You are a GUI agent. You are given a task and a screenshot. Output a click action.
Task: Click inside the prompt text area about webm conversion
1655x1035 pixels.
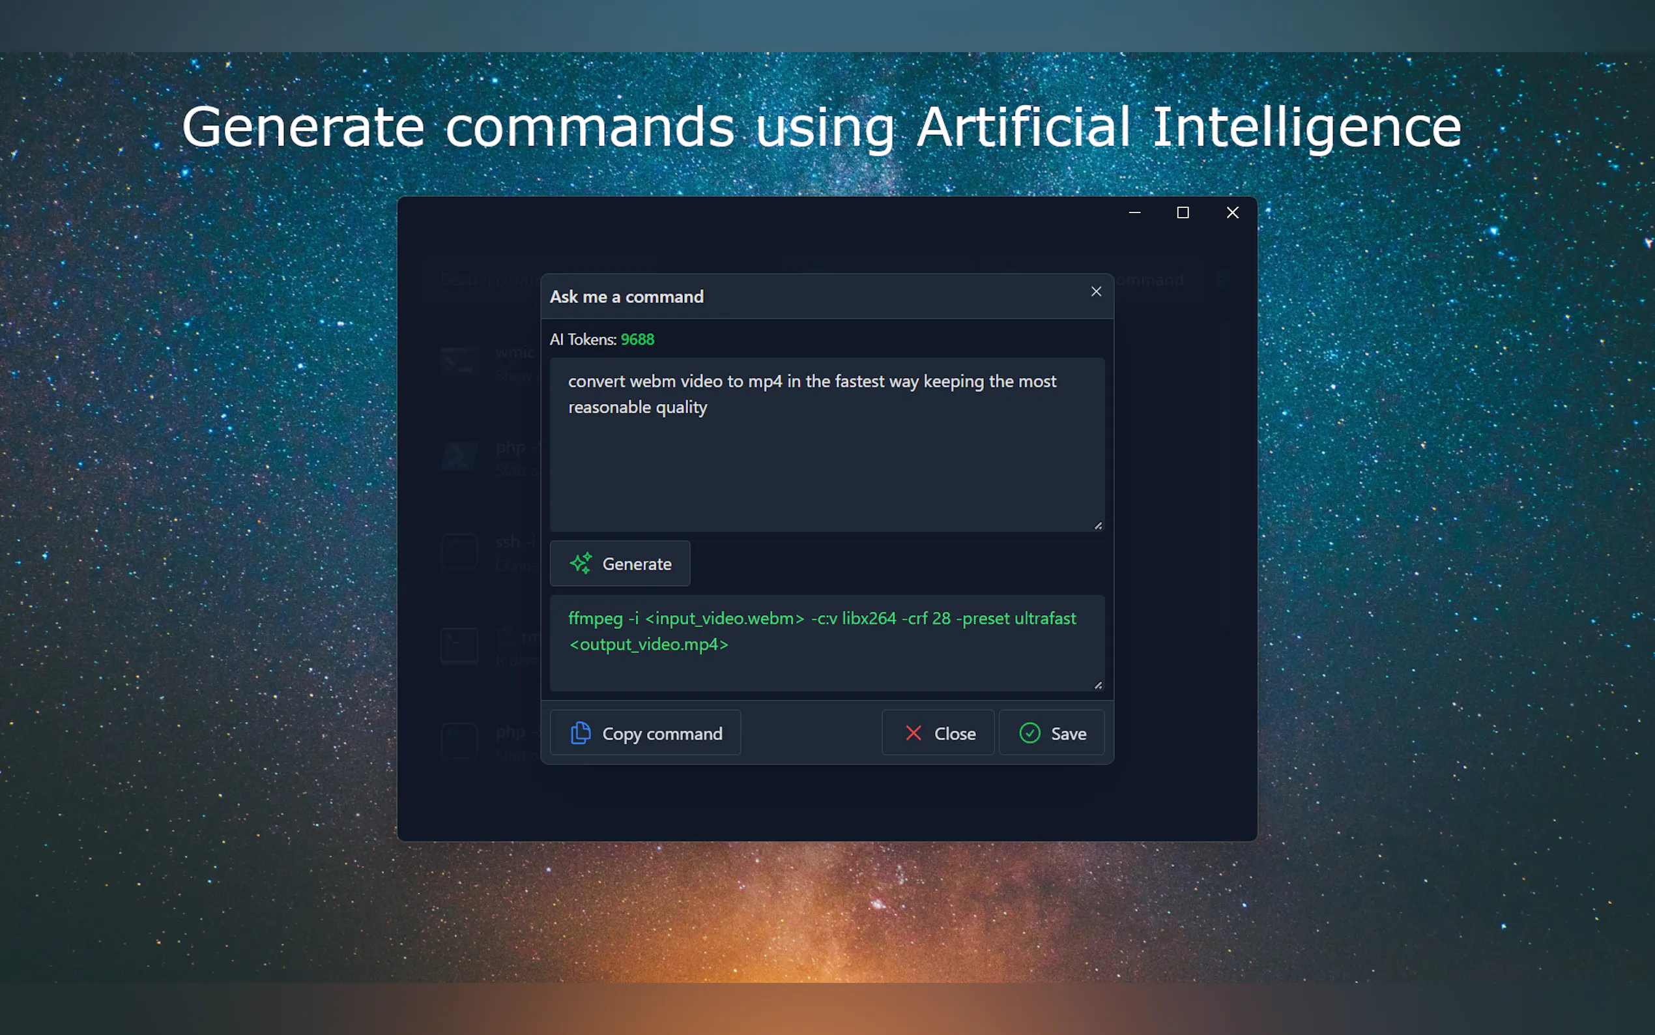point(826,465)
